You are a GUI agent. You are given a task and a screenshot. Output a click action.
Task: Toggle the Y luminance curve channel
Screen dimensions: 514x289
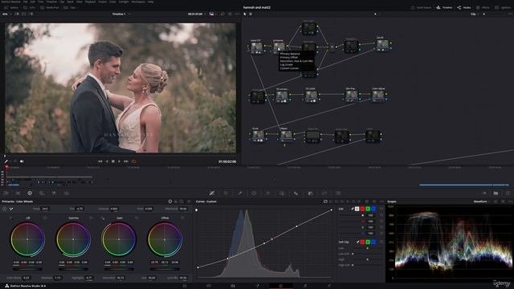click(357, 209)
